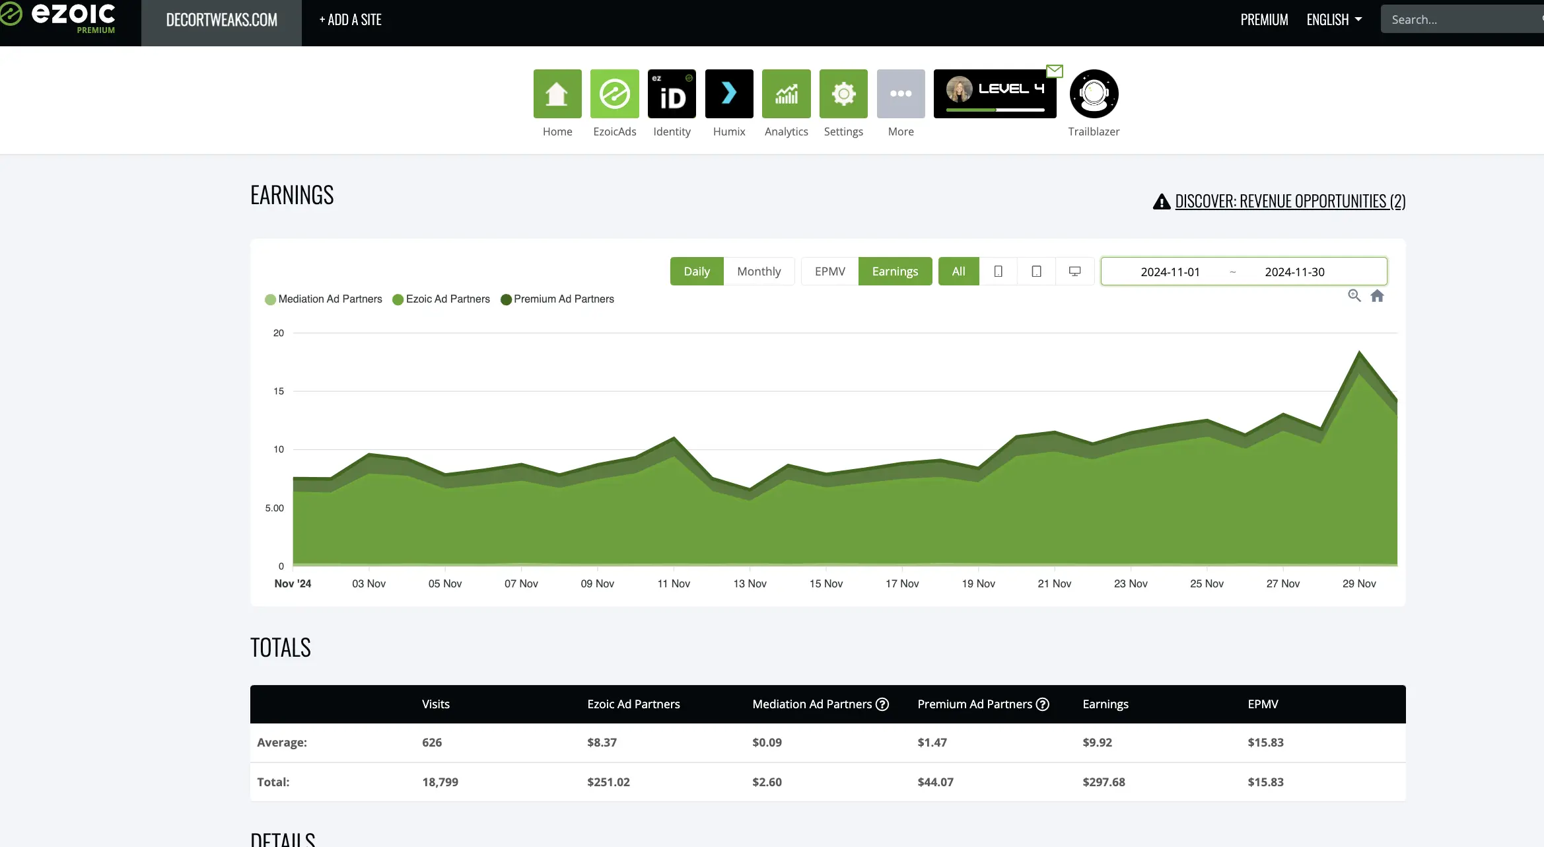Focus the Search input field
This screenshot has height=847, width=1544.
(1462, 20)
